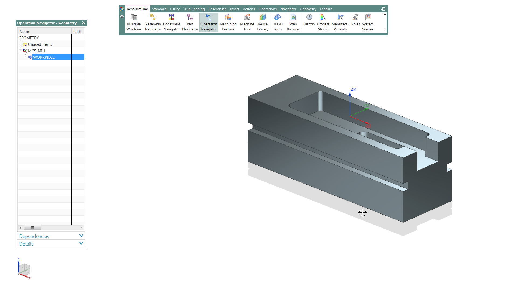The image size is (512, 283).
Task: Close the Operation Navigator panel
Action: click(84, 23)
